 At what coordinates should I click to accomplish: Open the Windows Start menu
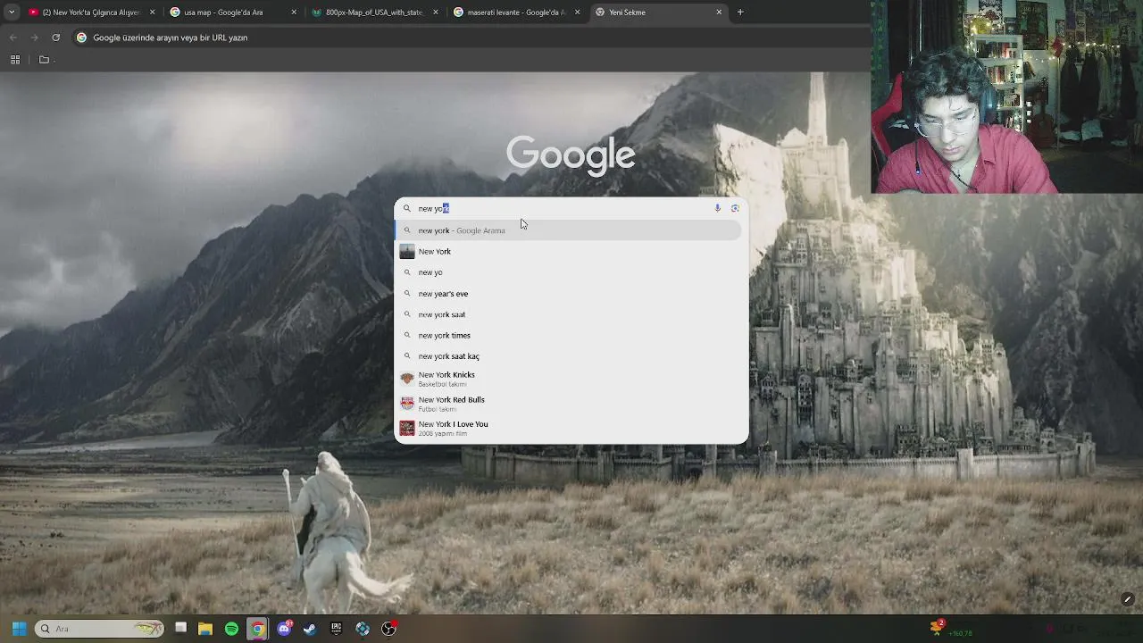19,629
